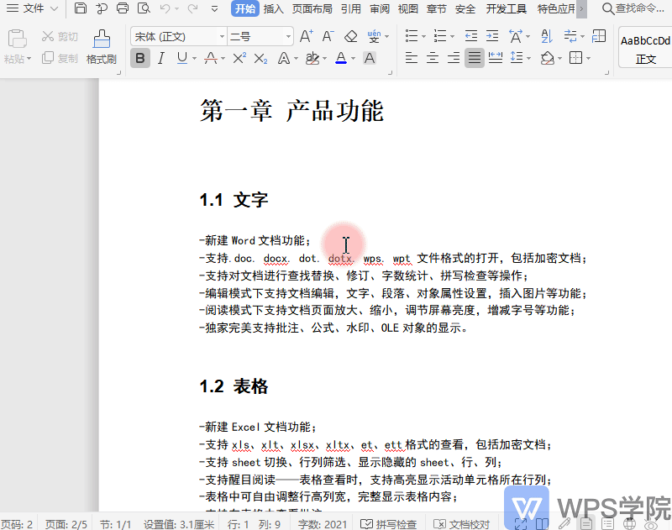The height and width of the screenshot is (530, 672).
Task: Open bullet list dropdown
Action: click(423, 37)
